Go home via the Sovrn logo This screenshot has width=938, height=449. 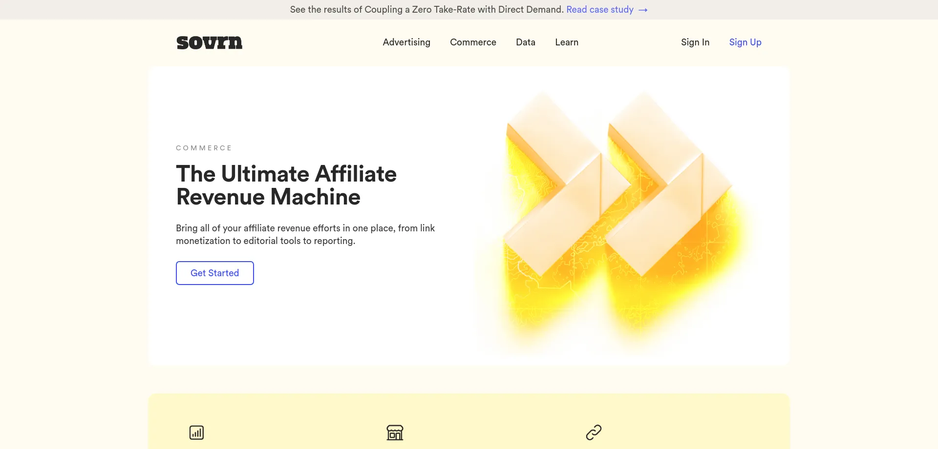(x=209, y=42)
